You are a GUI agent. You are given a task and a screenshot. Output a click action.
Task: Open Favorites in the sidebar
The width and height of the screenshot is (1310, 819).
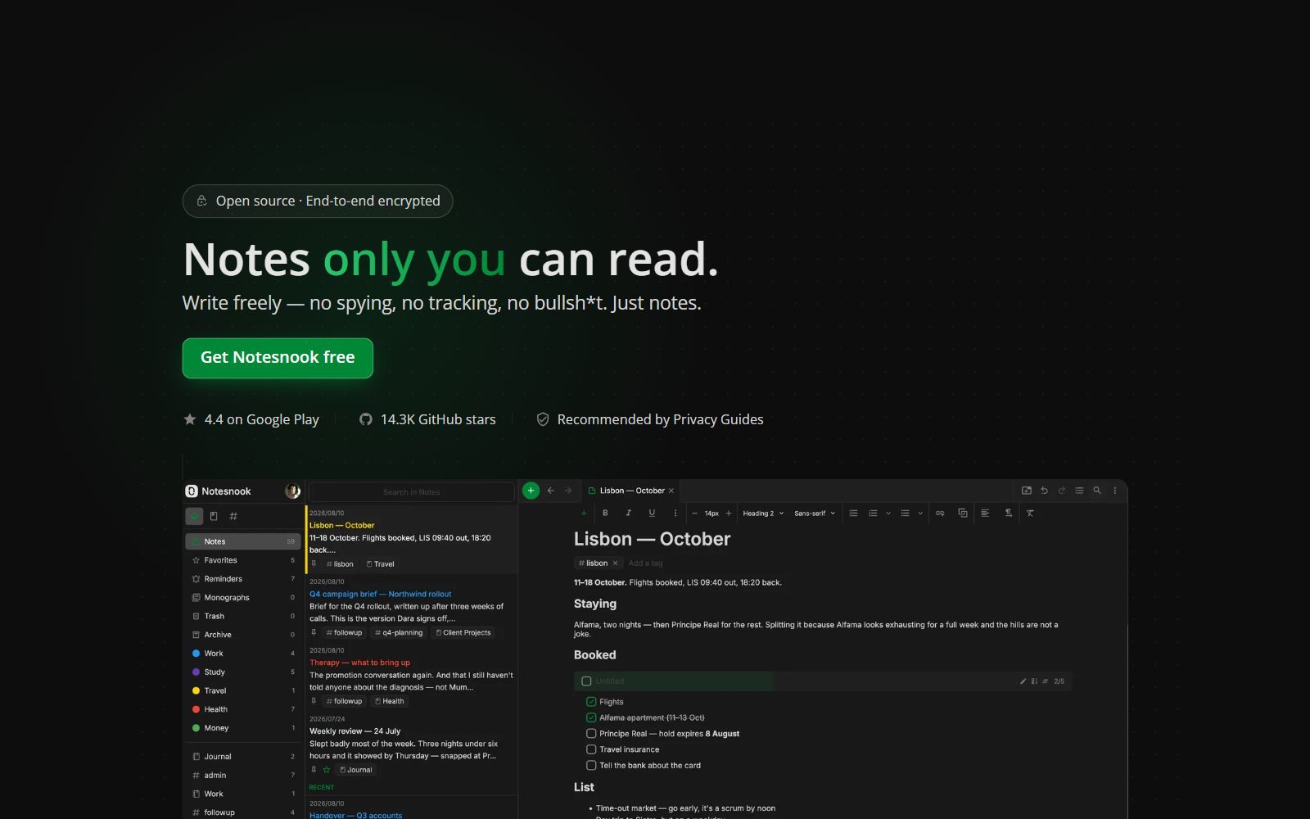[243, 560]
